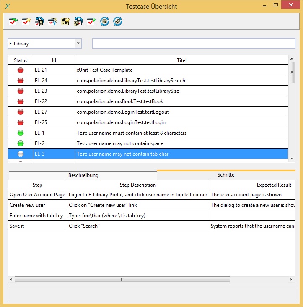Select the Schritte tab
Viewport: 303px width, 307px height.
tap(226, 175)
